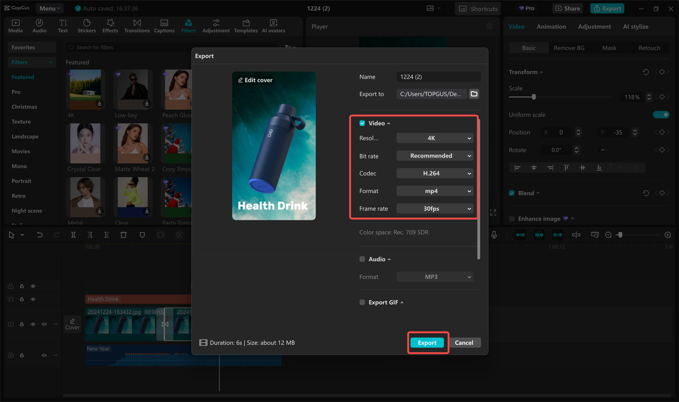This screenshot has width=679, height=402.
Task: Select the Crystal Clear filter thumbnail
Action: tap(84, 143)
